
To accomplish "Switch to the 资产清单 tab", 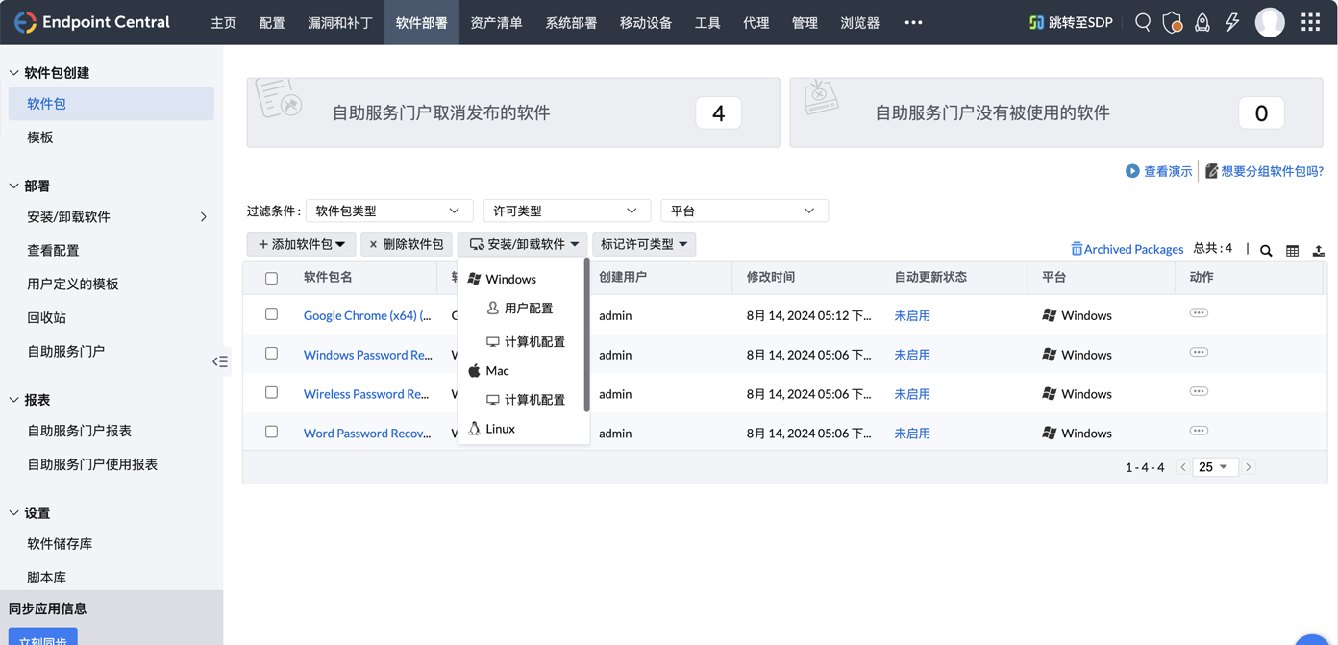I will click(496, 22).
